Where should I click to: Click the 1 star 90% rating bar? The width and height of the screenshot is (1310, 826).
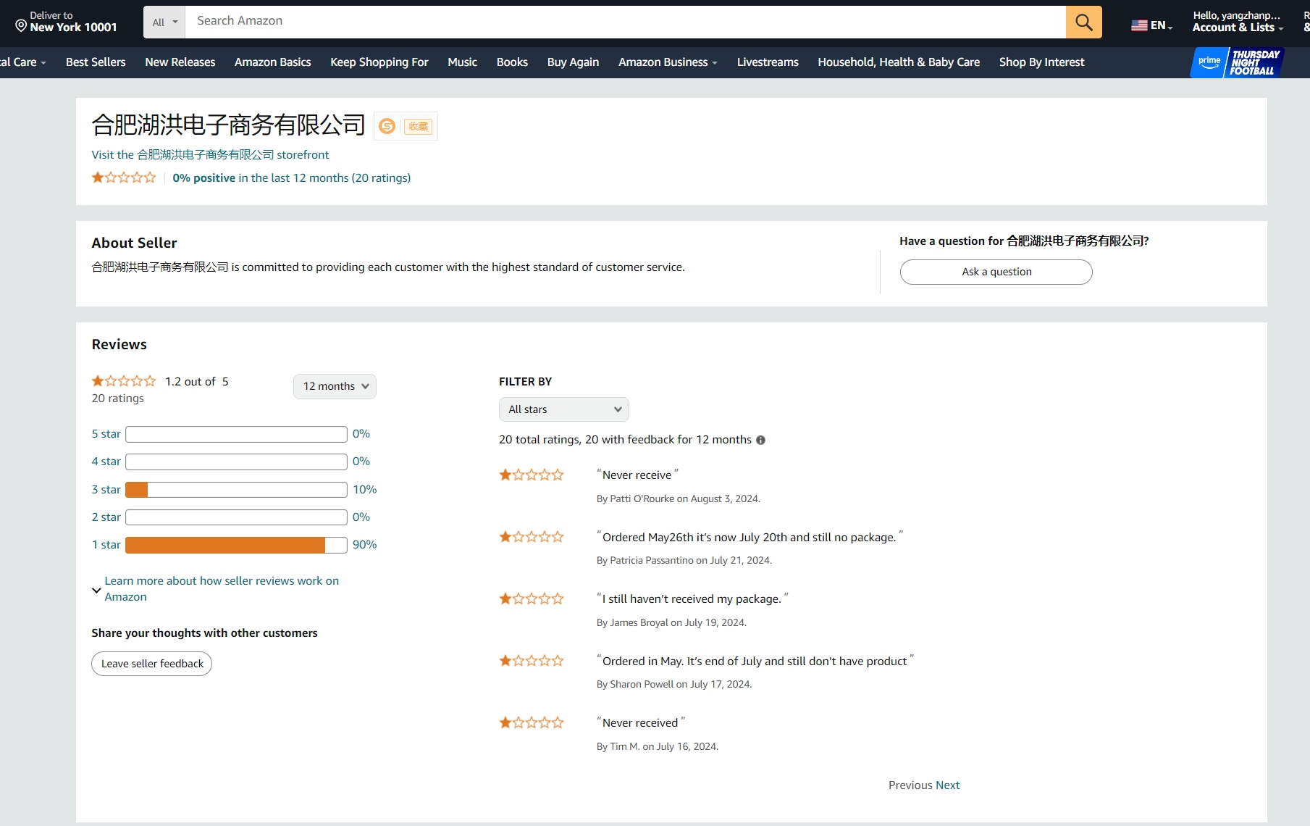236,545
